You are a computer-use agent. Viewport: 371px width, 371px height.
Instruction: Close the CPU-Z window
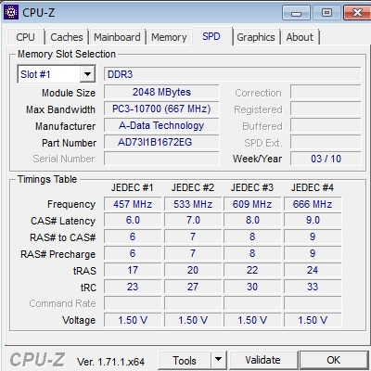click(x=357, y=13)
